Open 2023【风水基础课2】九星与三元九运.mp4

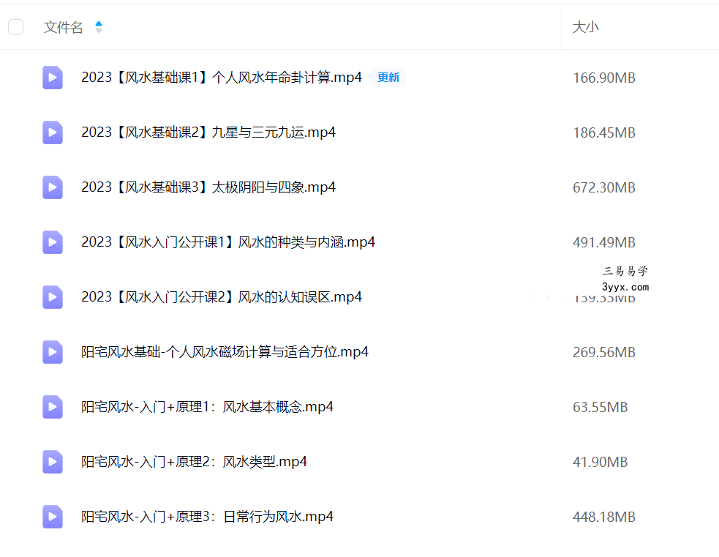point(208,132)
